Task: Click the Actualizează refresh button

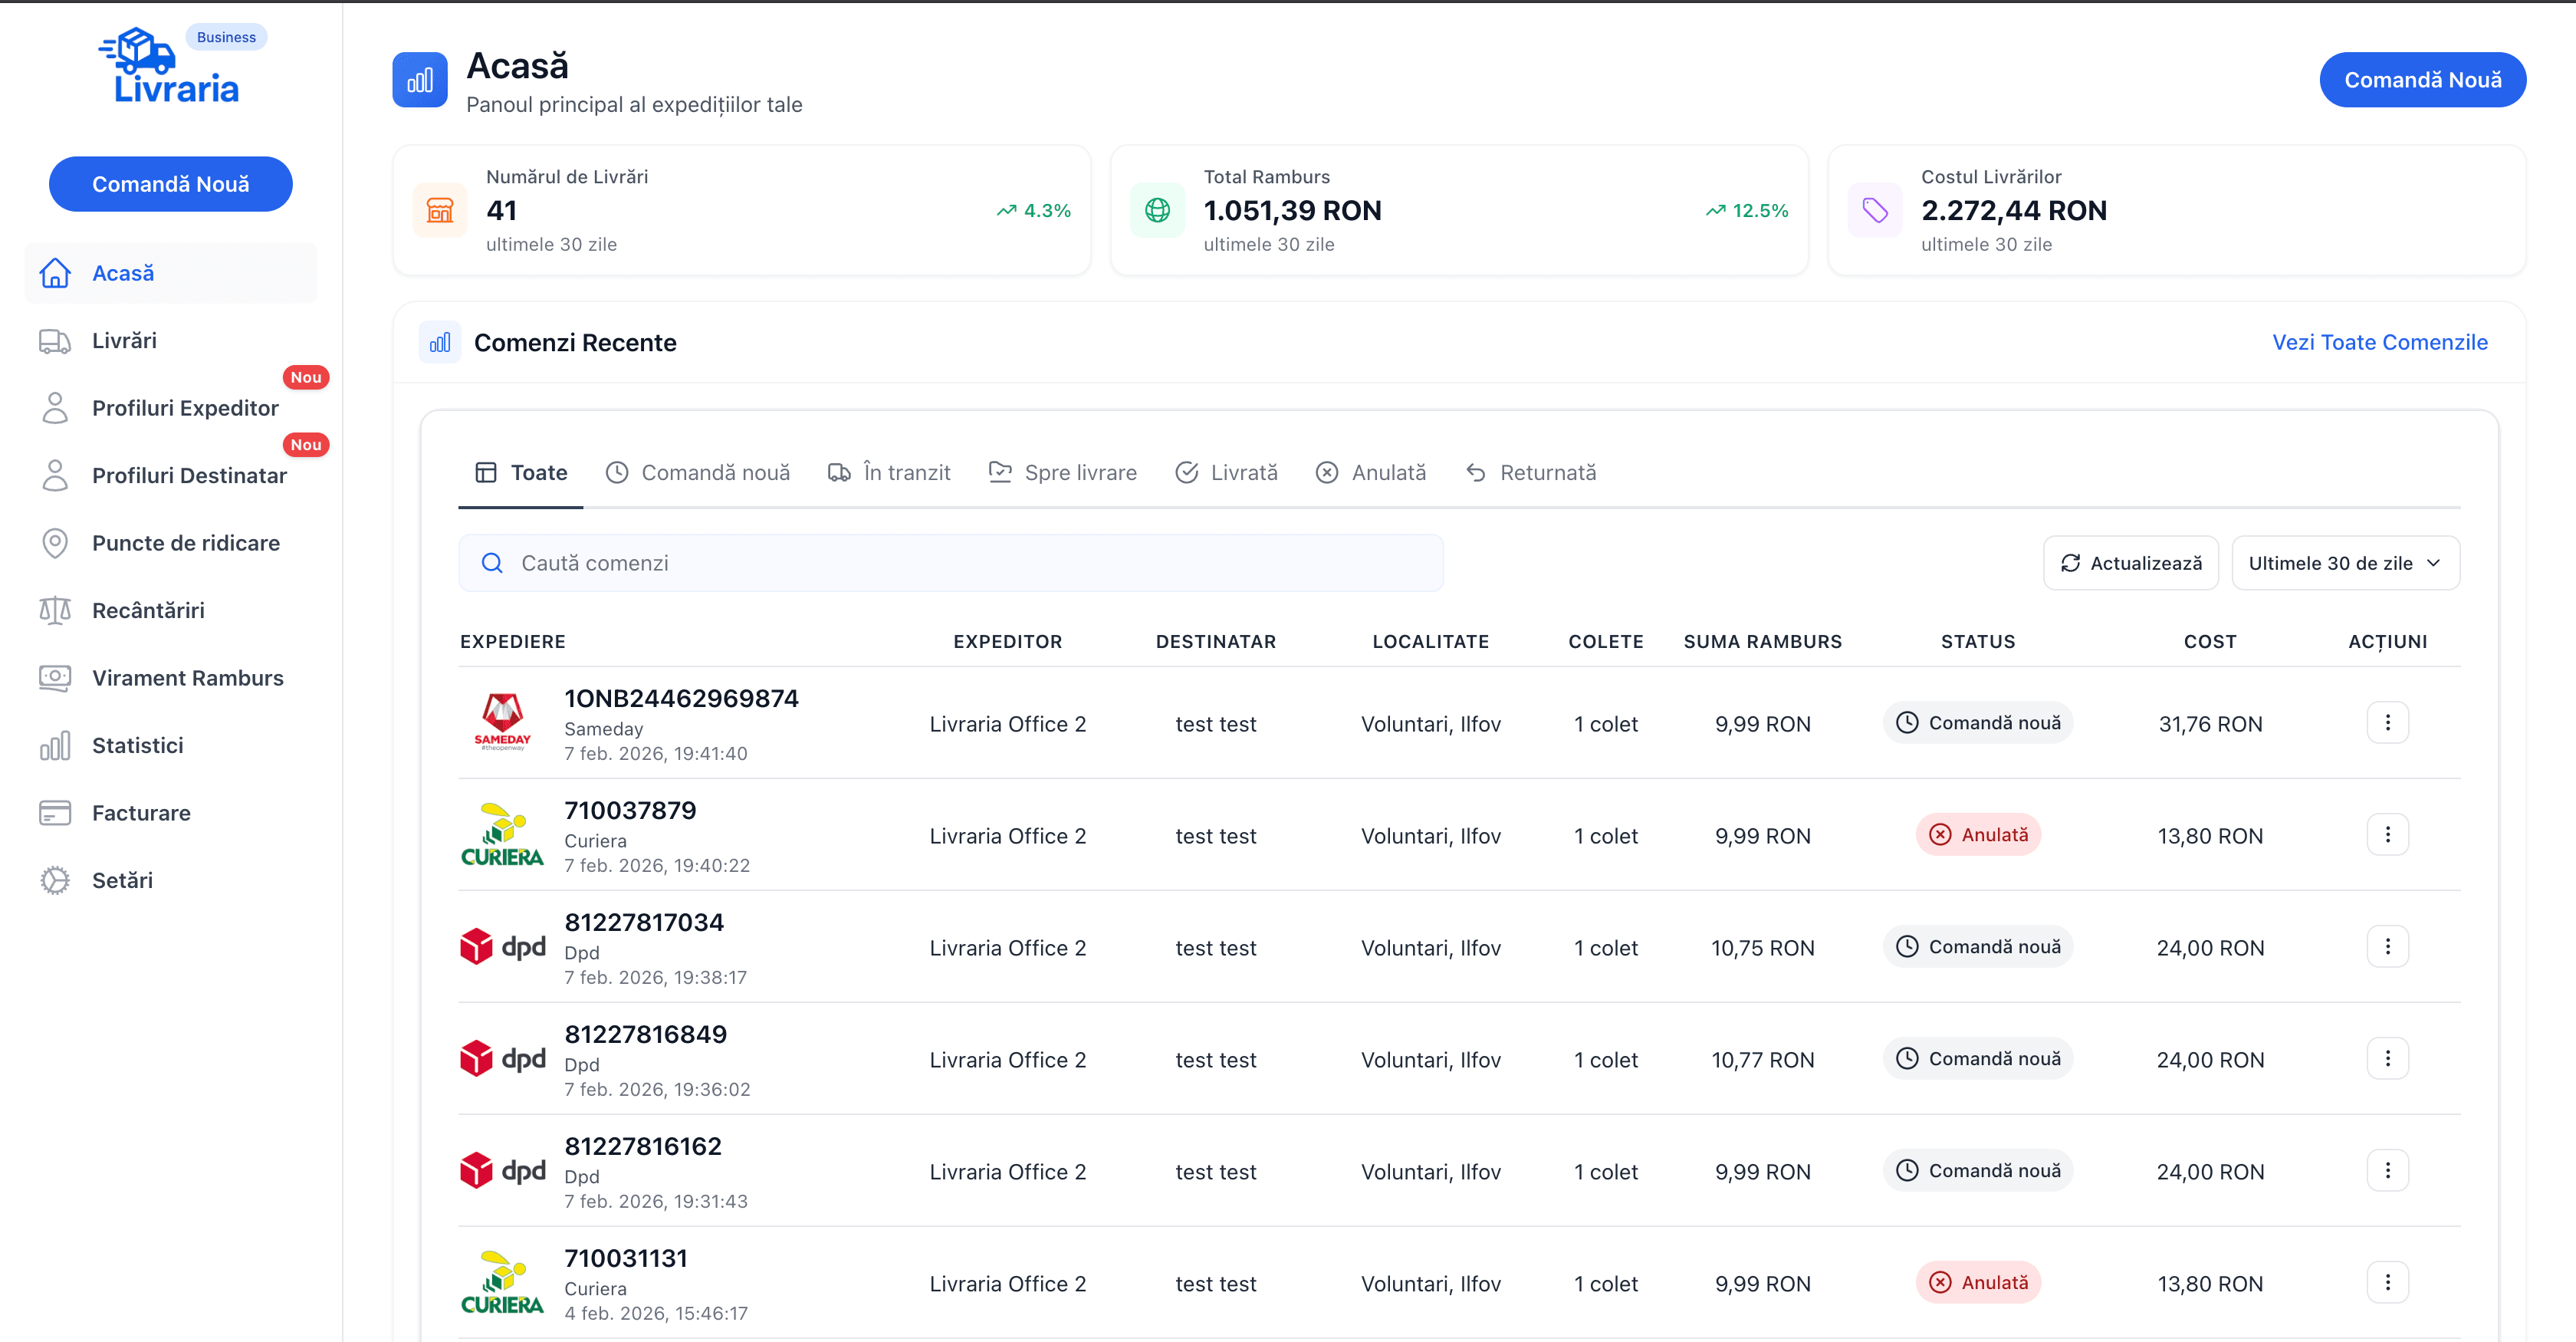Action: [2130, 563]
